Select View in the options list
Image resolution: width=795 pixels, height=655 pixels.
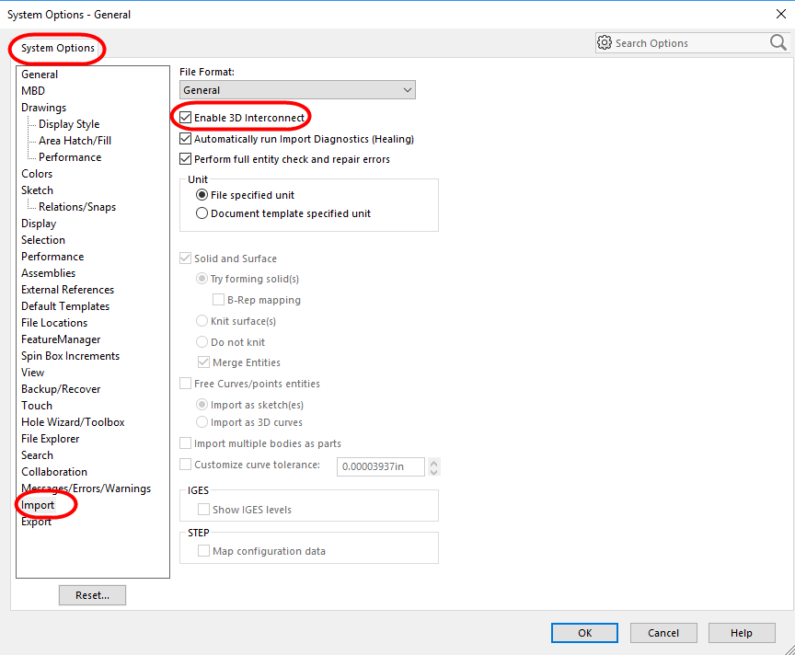point(32,373)
